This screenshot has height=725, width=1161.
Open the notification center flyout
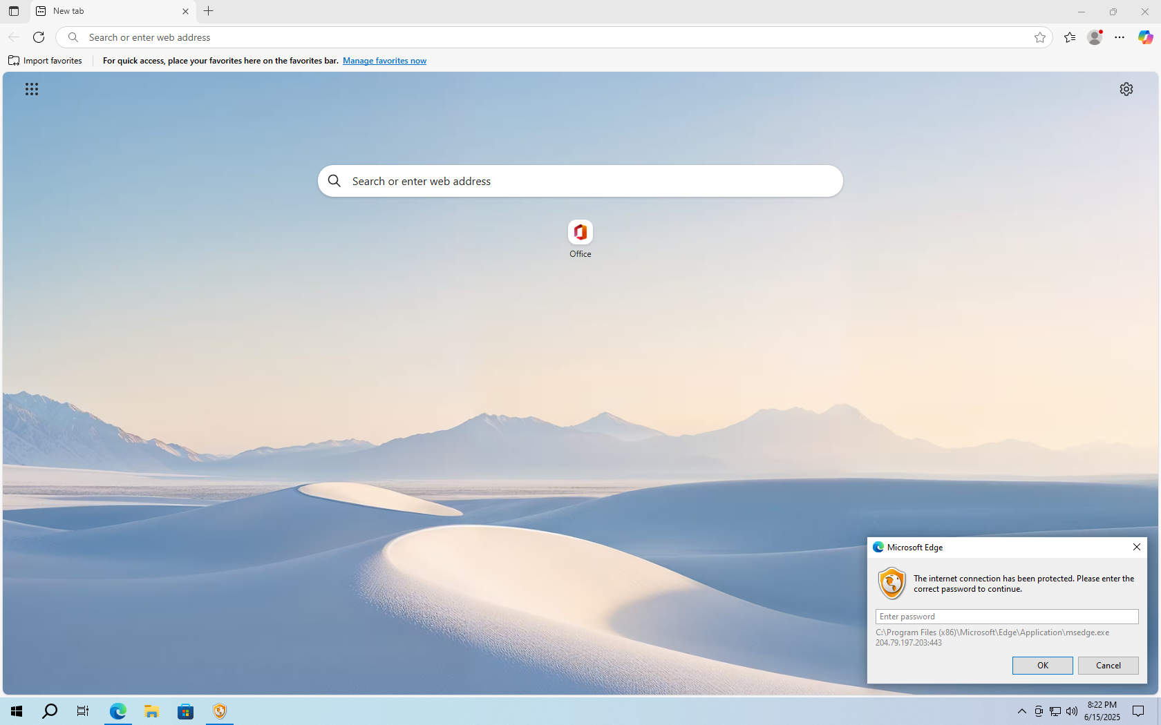click(x=1138, y=711)
